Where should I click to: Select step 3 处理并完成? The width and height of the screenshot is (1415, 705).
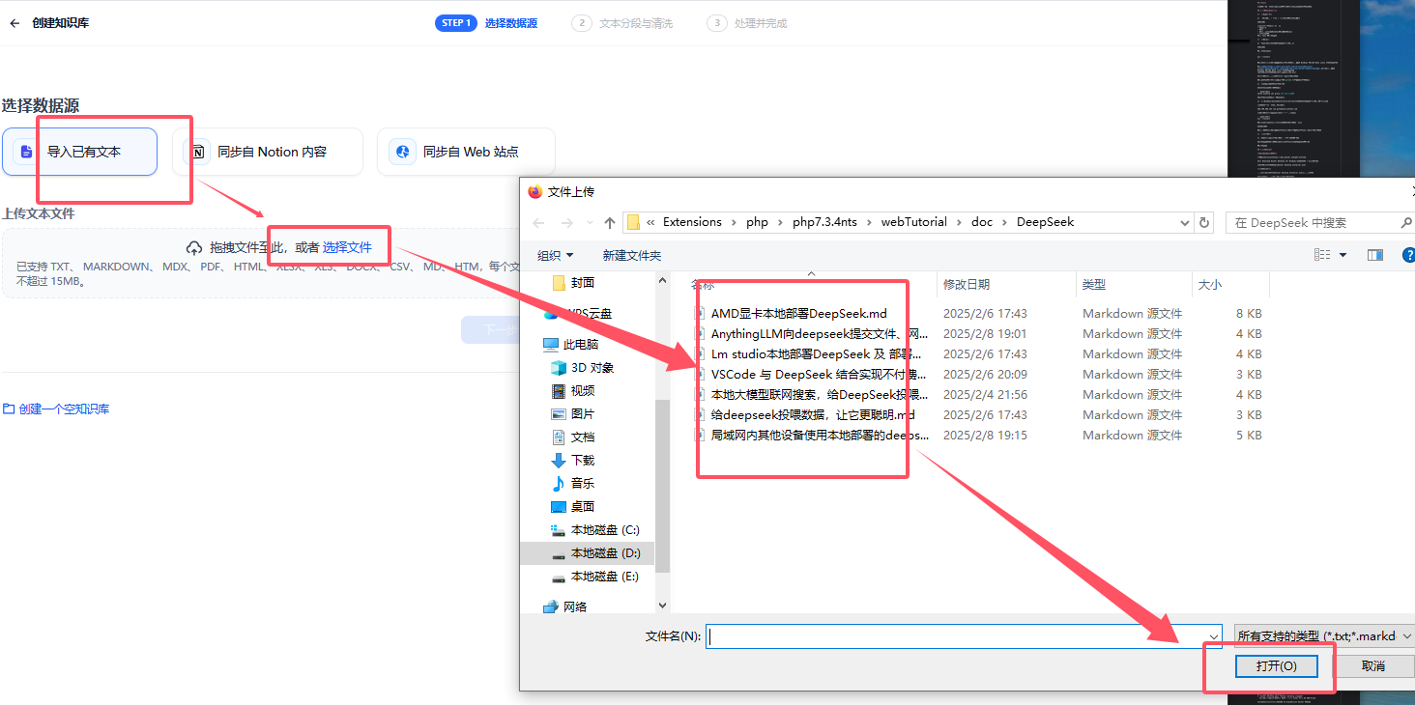point(746,23)
